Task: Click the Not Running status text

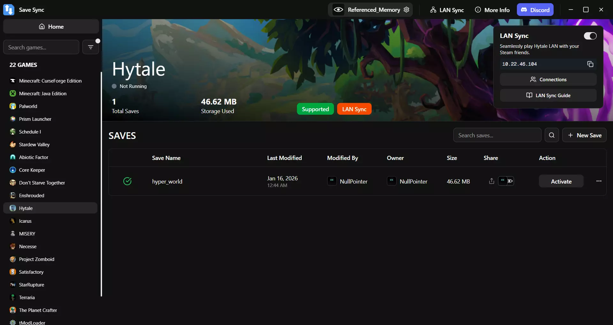Action: click(x=133, y=86)
